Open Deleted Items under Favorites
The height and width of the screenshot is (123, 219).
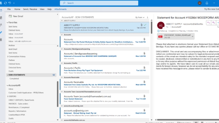click(14, 30)
